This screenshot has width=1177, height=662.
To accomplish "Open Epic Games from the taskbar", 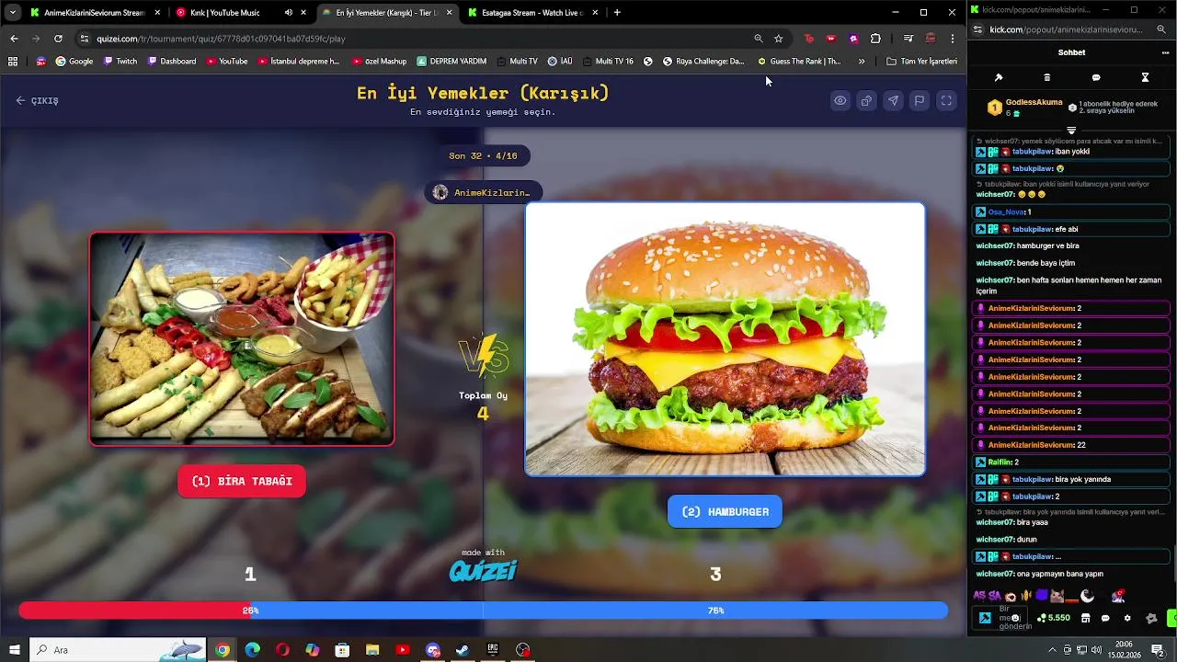I will coord(493,650).
